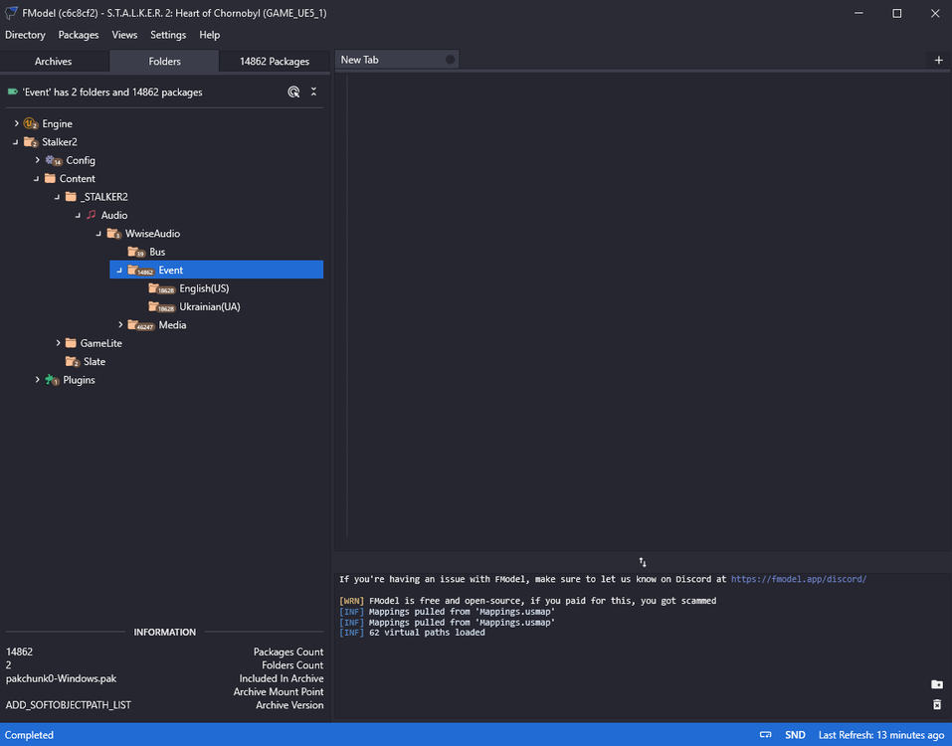This screenshot has width=952, height=746.
Task: Expand the GameLite tree node
Action: click(59, 343)
